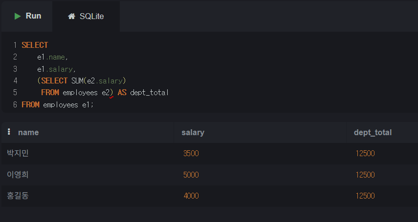Click the 5000 salary cell for 이영희
418x222 pixels.
[x=191, y=175]
